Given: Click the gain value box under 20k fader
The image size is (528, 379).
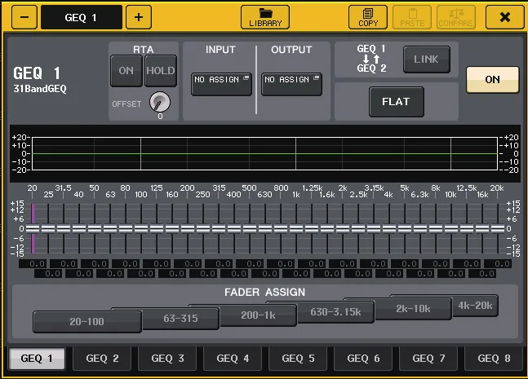Looking at the screenshot, I should (x=498, y=264).
